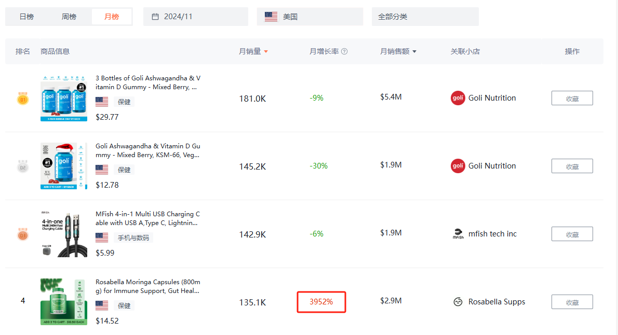Click the mfish tech inc shop logo

458,234
